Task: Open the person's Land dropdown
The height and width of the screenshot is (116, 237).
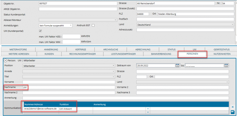Action: pyautogui.click(x=182, y=82)
